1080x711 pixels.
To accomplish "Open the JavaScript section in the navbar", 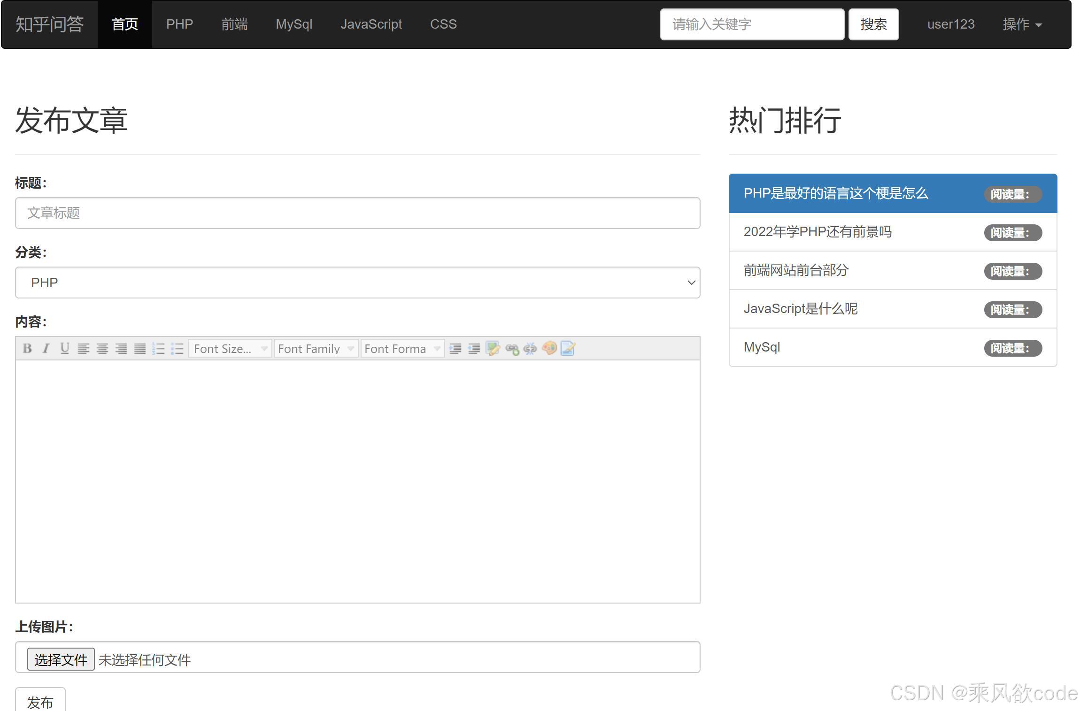I will [371, 24].
